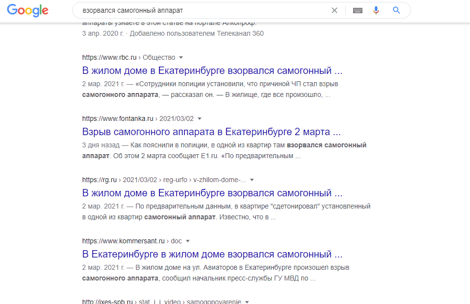Click rg.ru snippet 'По предварительным данным'
Image resolution: width=470 pixels, height=304 pixels.
coord(226,211)
